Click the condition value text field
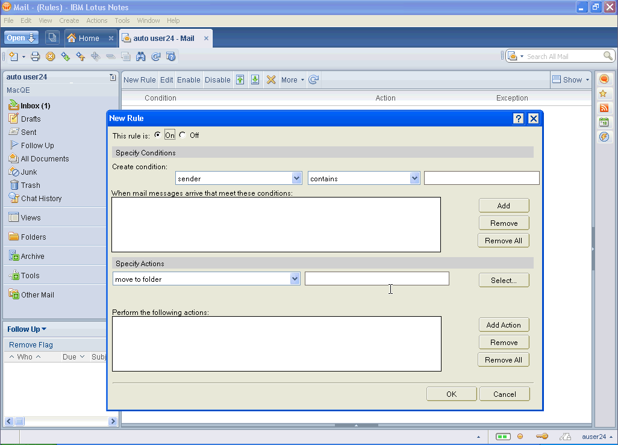The width and height of the screenshot is (618, 445). click(x=481, y=178)
